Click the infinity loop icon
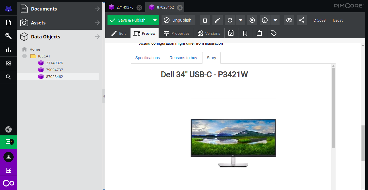This screenshot has width=368, height=190. 9,183
